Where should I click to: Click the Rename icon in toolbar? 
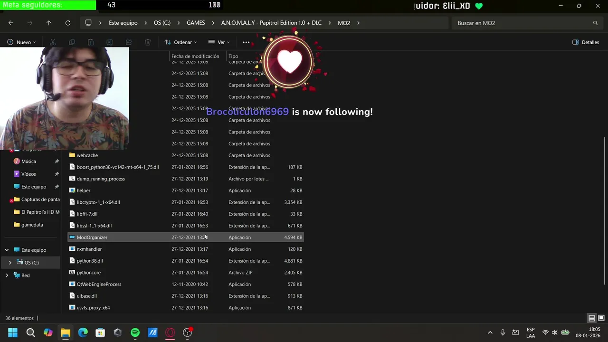(x=110, y=42)
